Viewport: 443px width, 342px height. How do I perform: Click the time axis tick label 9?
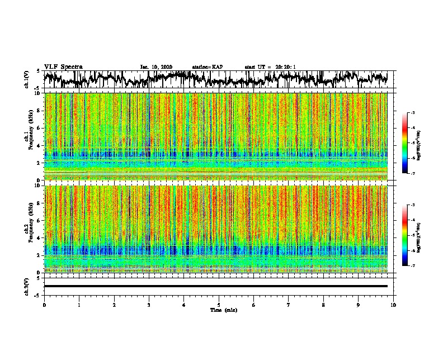pyautogui.click(x=358, y=305)
